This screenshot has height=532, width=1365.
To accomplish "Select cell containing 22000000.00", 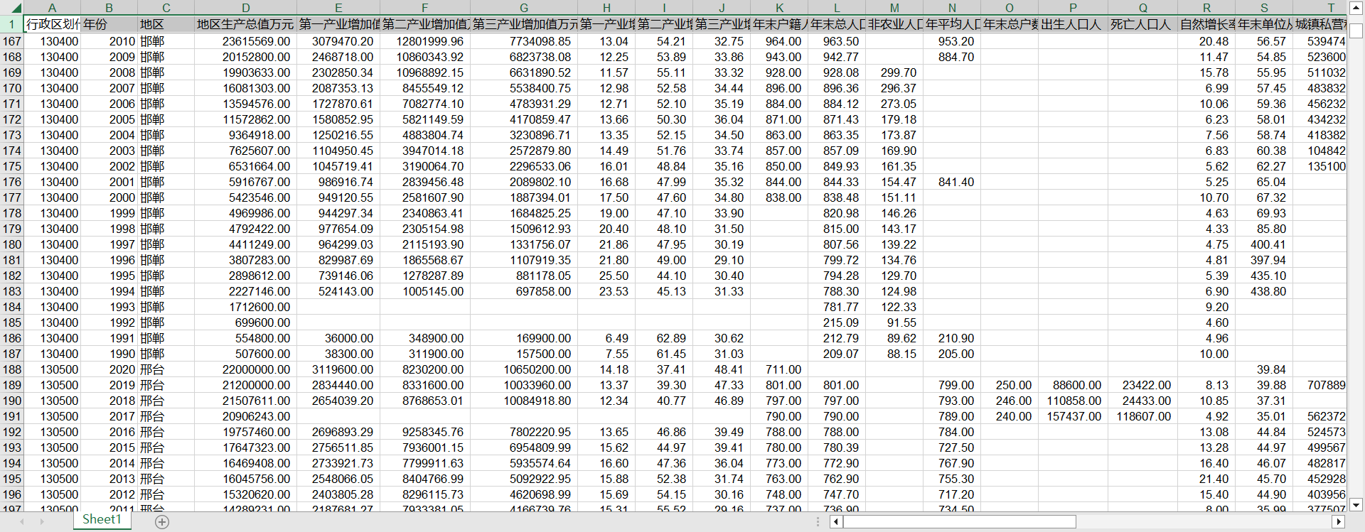I will [245, 369].
